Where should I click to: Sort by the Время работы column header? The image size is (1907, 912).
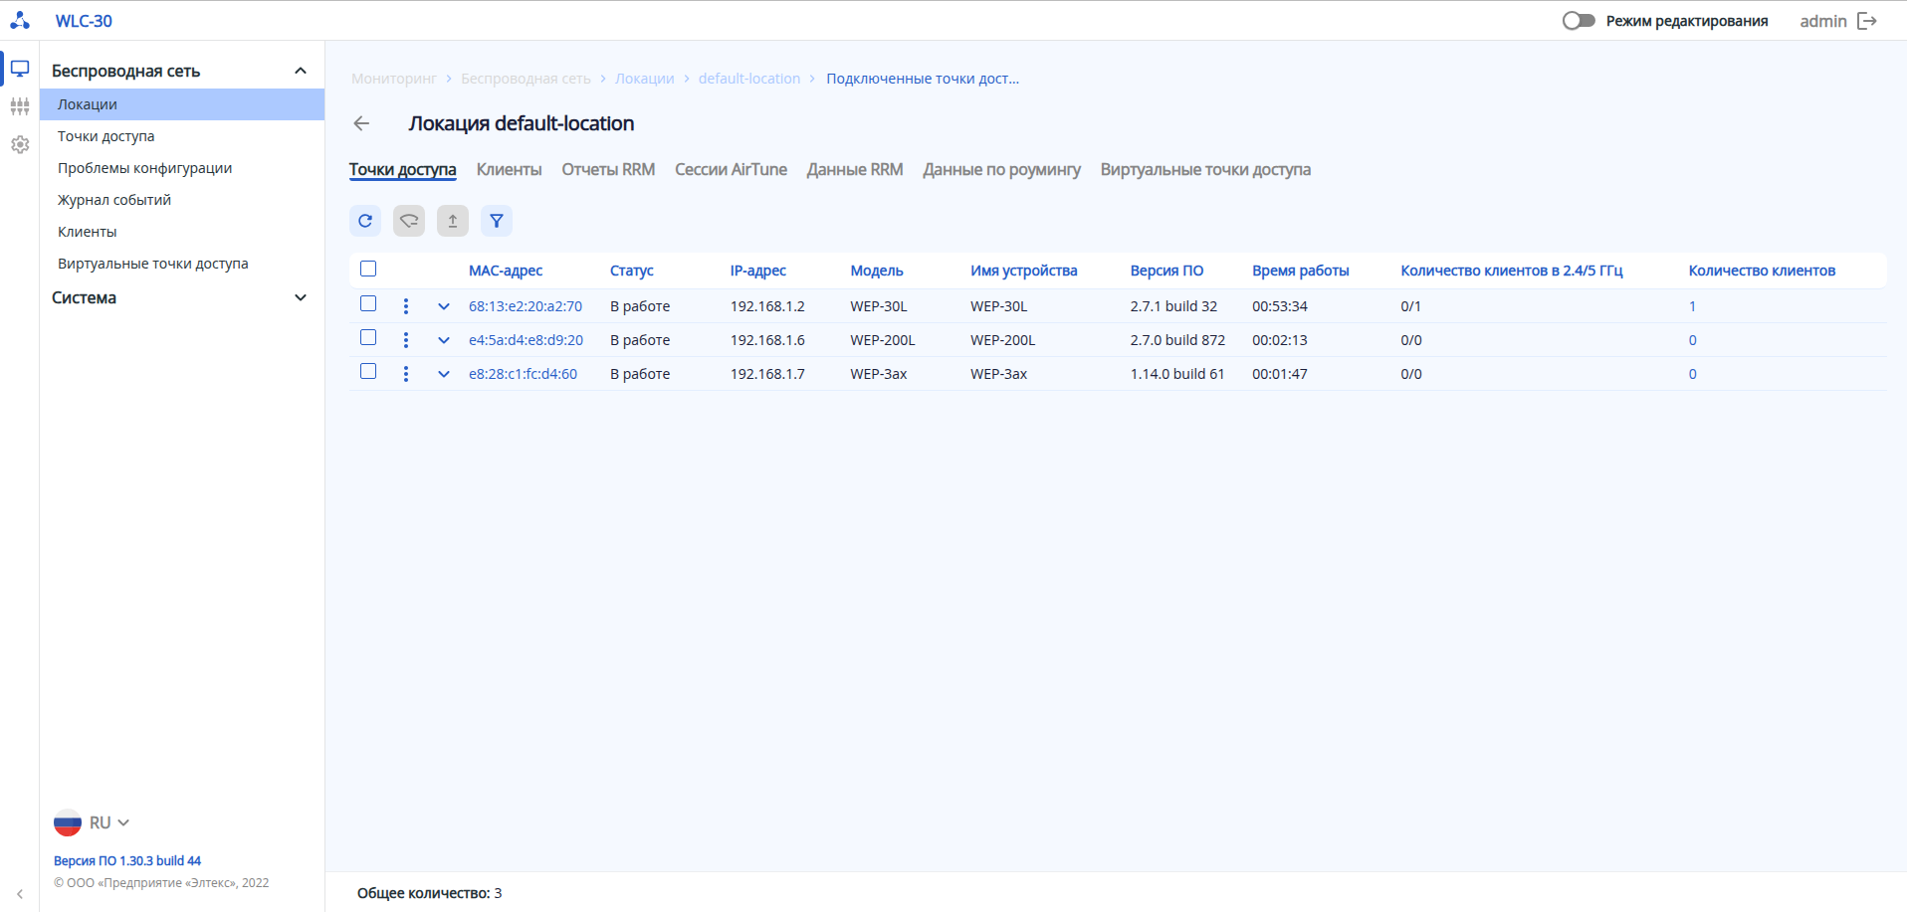1300,271
